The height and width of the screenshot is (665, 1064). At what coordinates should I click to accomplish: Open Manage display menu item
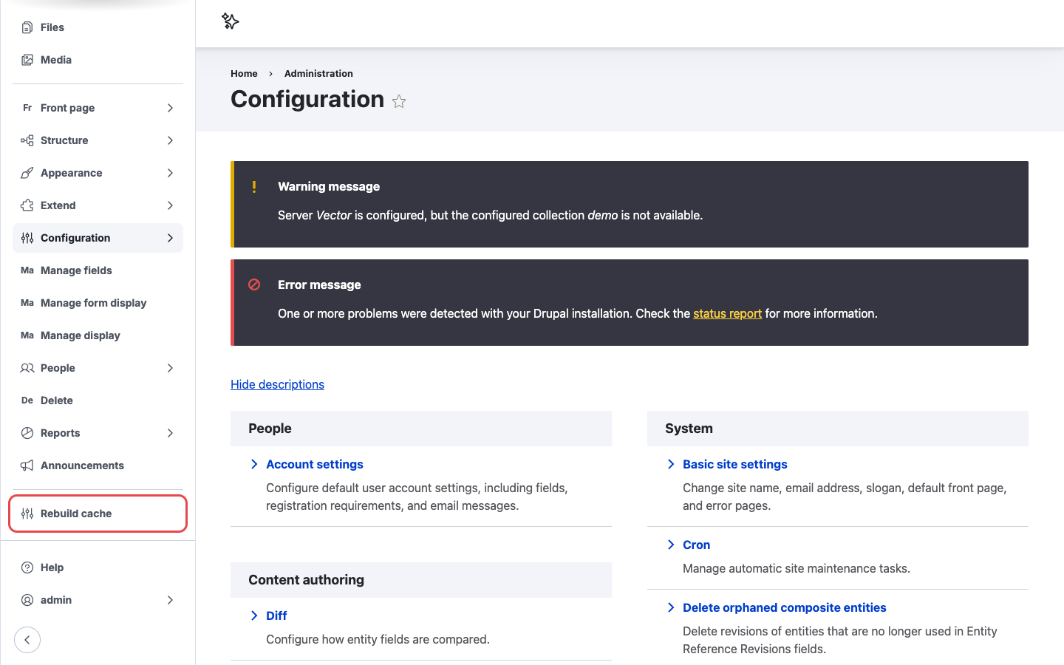[x=98, y=335]
